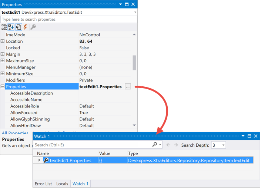Image resolution: width=261 pixels, height=189 pixels.
Task: Go to previous search result in Watch
Action: (x=168, y=145)
